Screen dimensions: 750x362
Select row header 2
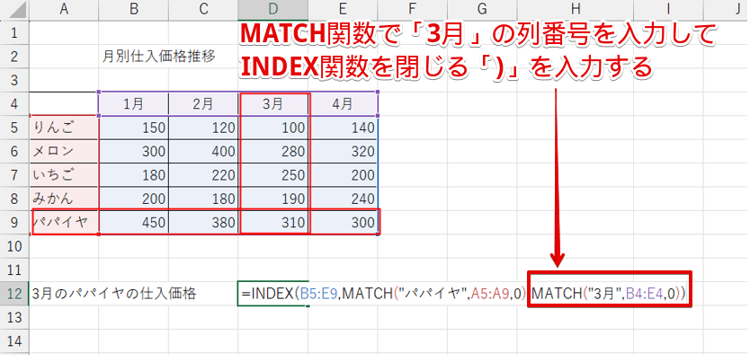(x=14, y=57)
